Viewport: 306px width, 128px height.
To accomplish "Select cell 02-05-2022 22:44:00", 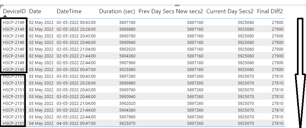I will coord(76,63).
